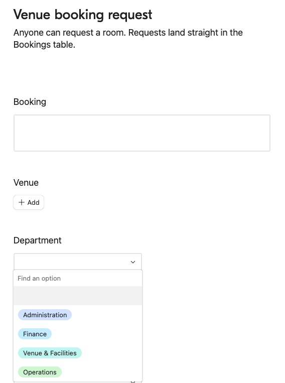Focus the Find an option search box
Image resolution: width=285 pixels, height=383 pixels.
78,278
